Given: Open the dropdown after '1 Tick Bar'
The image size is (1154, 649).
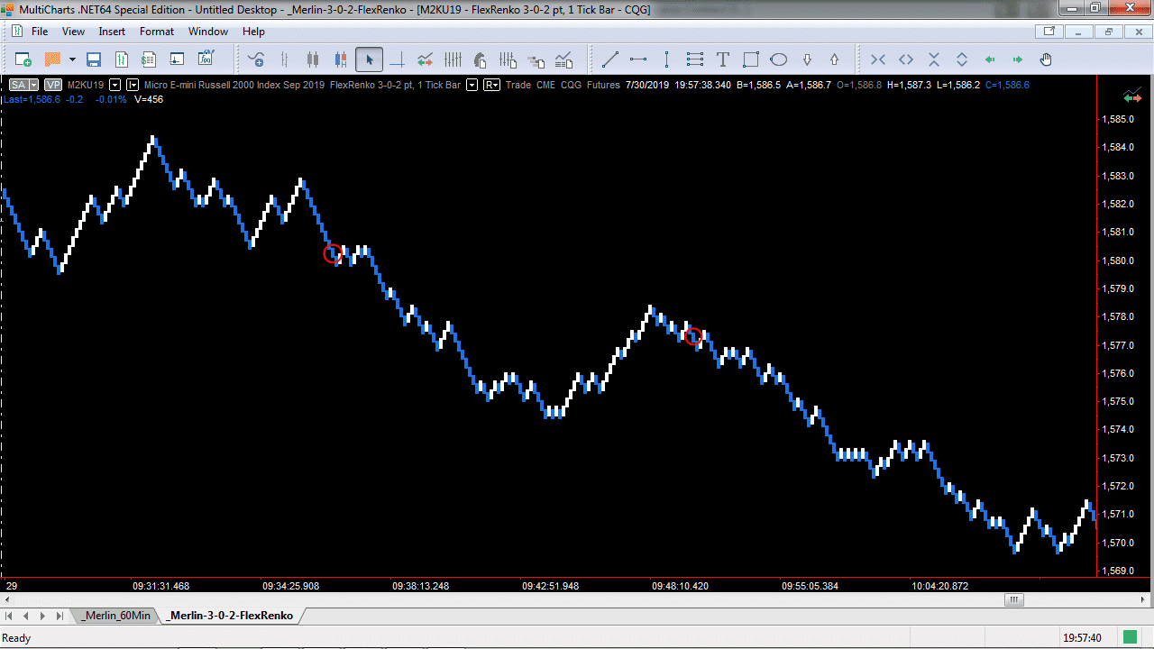Looking at the screenshot, I should coord(472,85).
